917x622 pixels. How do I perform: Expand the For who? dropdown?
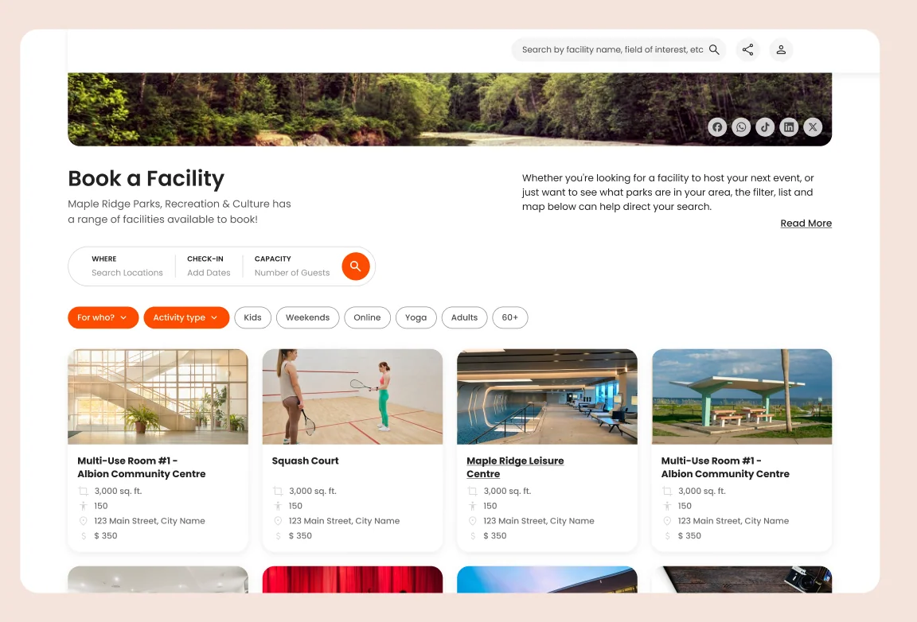pos(103,317)
